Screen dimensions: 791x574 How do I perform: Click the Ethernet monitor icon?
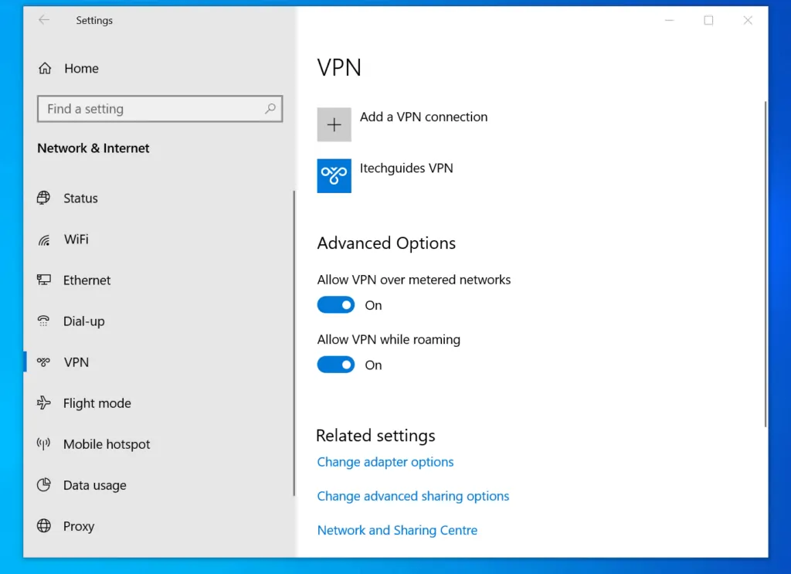(43, 280)
